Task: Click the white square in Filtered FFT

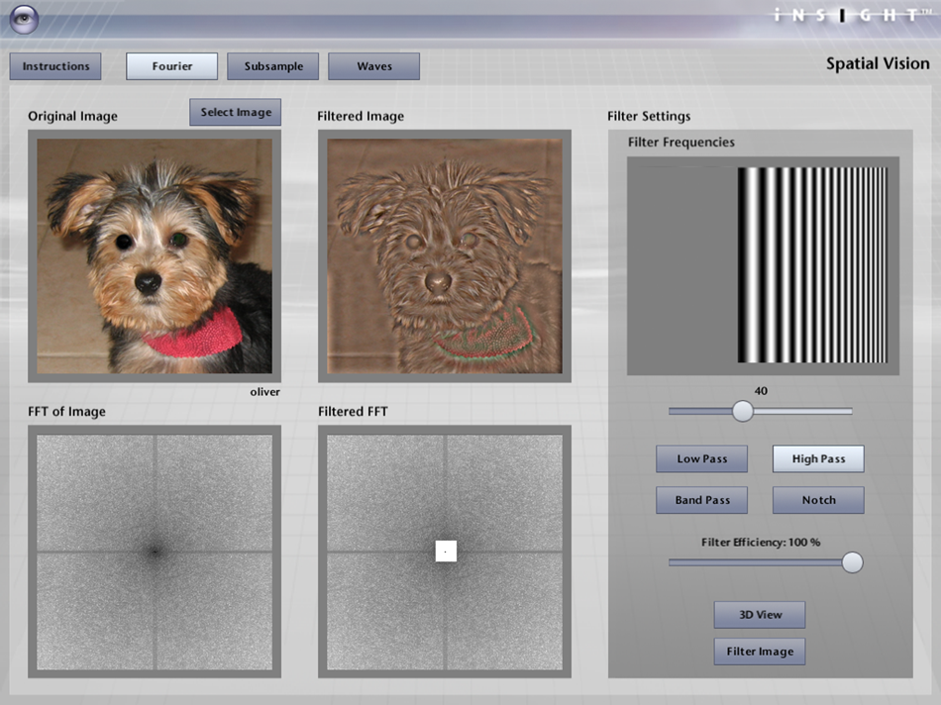Action: pos(446,551)
